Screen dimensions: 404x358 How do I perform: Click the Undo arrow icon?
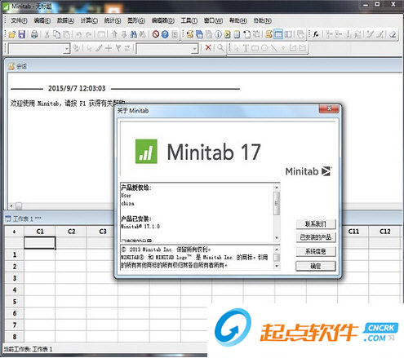79,34
